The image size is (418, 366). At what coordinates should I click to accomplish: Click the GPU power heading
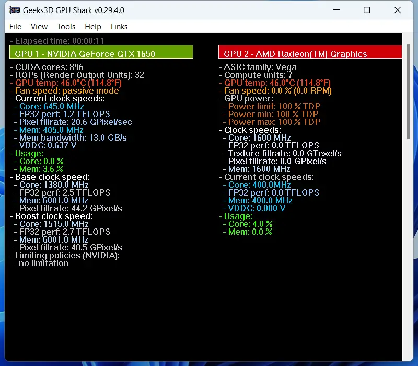246,98
